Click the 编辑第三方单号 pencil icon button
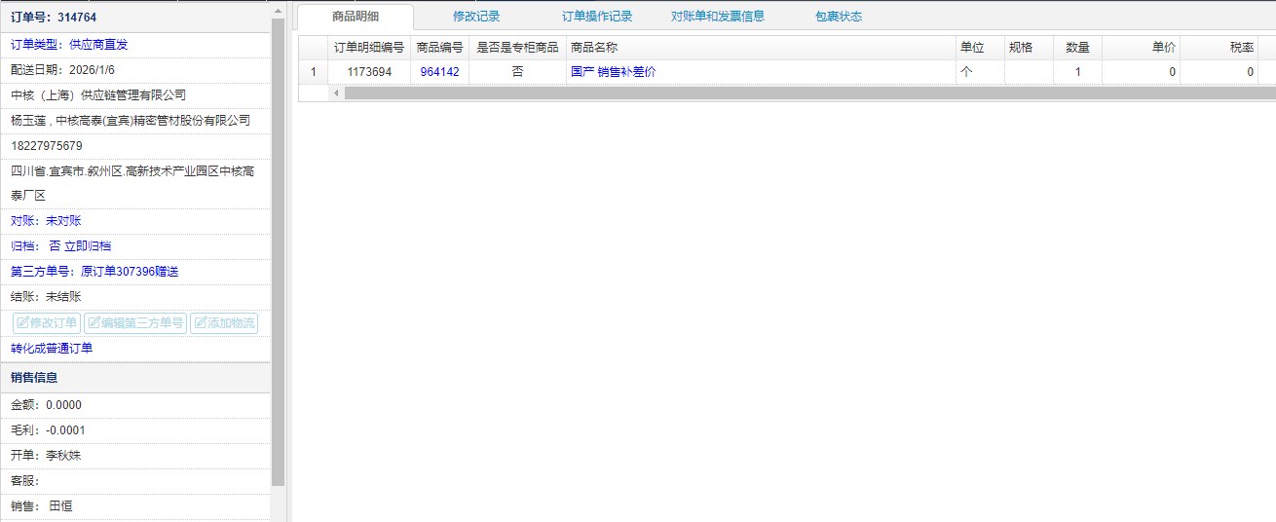 135,323
